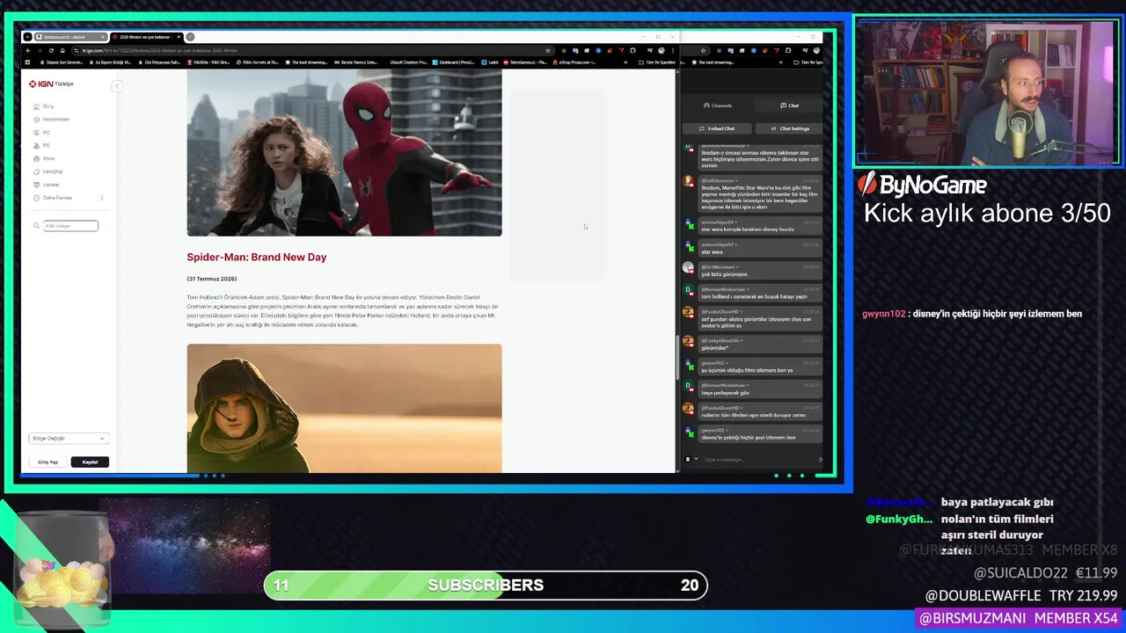Click the blue round extension icon
This screenshot has height=633, width=1126.
tap(598, 50)
